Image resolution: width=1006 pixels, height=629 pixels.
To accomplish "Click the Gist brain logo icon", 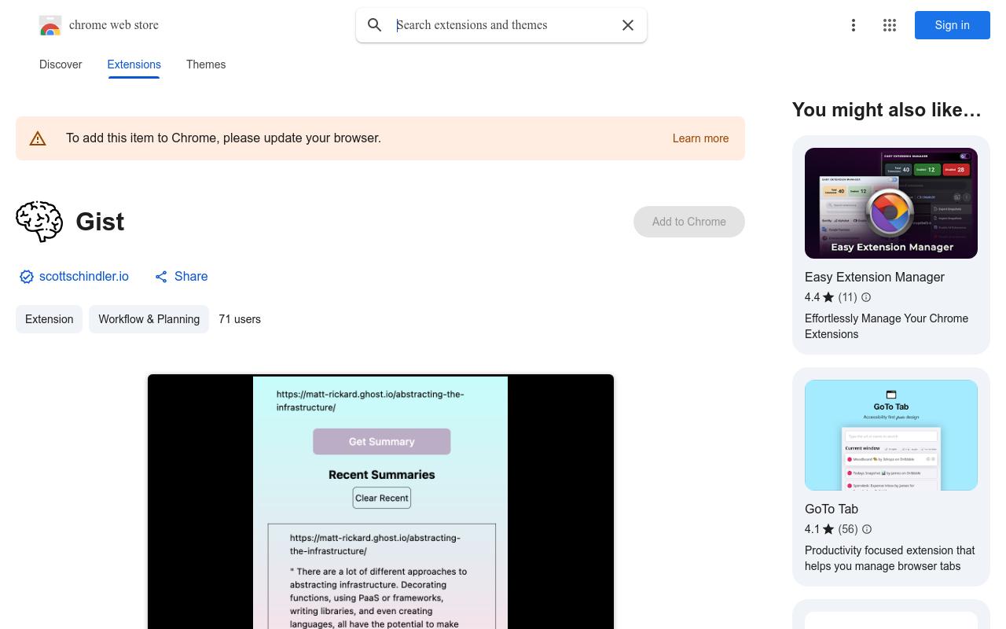I will click(x=39, y=221).
